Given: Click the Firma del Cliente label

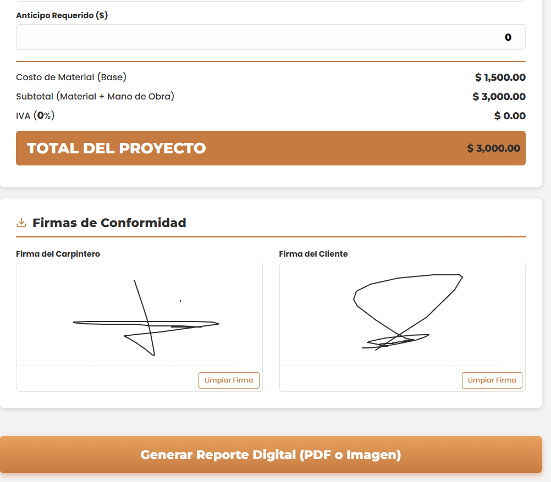Looking at the screenshot, I should [313, 254].
